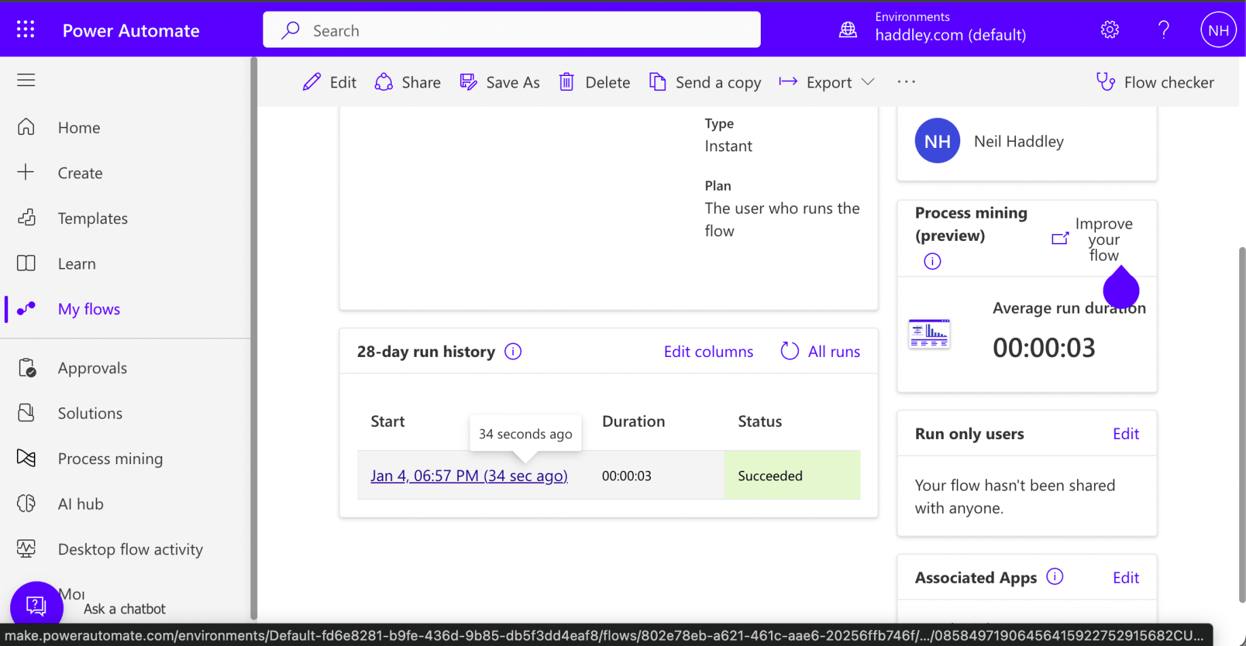Click the Improve your flow link
Viewport: 1246px width, 646px height.
tap(1095, 240)
